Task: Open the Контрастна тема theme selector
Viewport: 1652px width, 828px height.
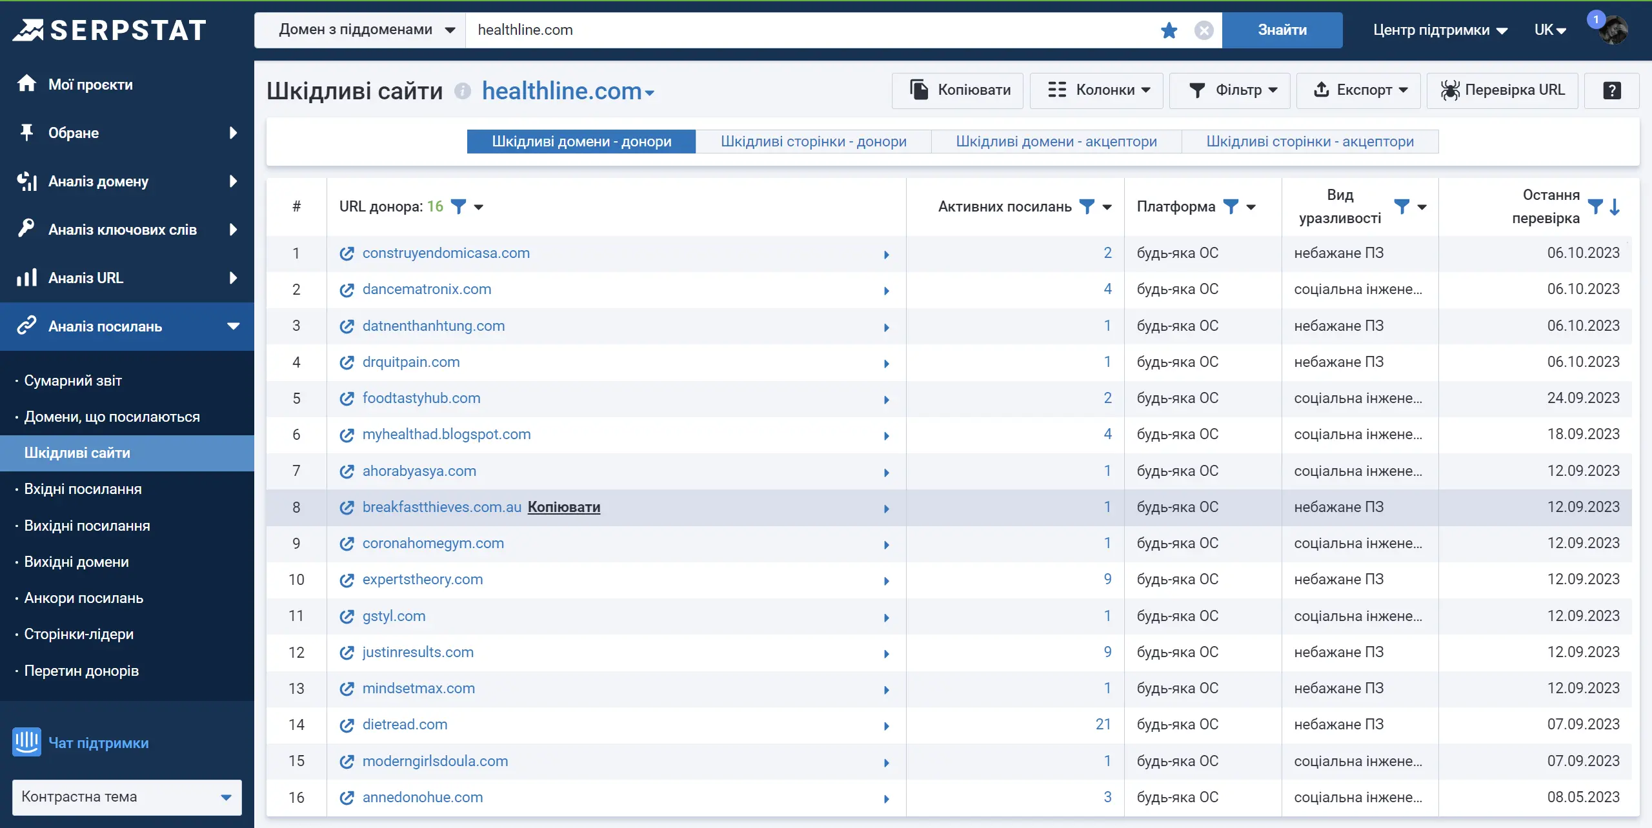Action: pyautogui.click(x=127, y=797)
